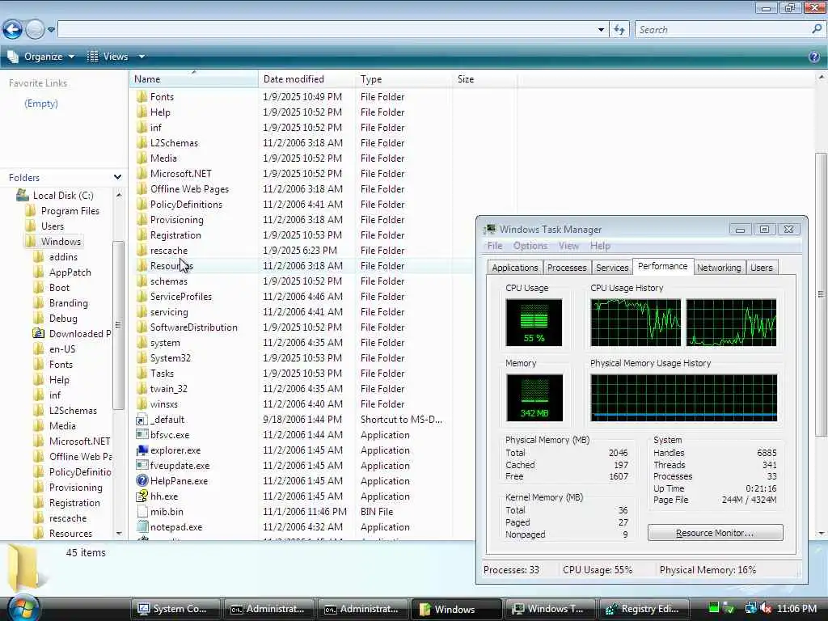Switch to the Applications tab
Viewport: 828px width, 621px height.
[x=514, y=268]
